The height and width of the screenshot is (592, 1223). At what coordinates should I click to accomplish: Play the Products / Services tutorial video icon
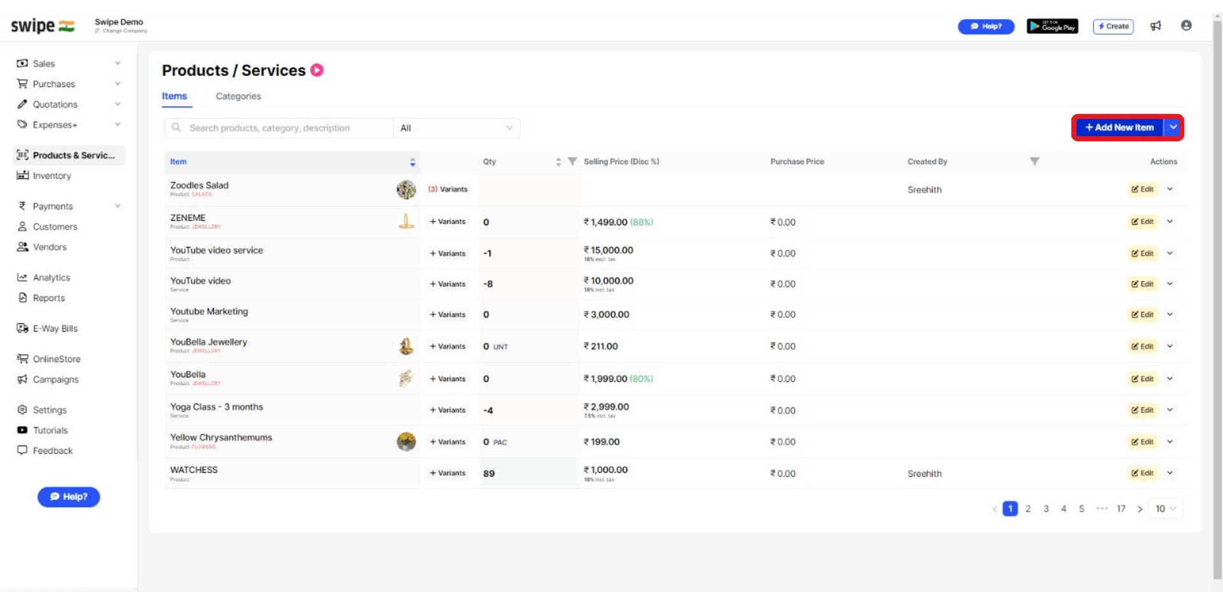point(317,70)
